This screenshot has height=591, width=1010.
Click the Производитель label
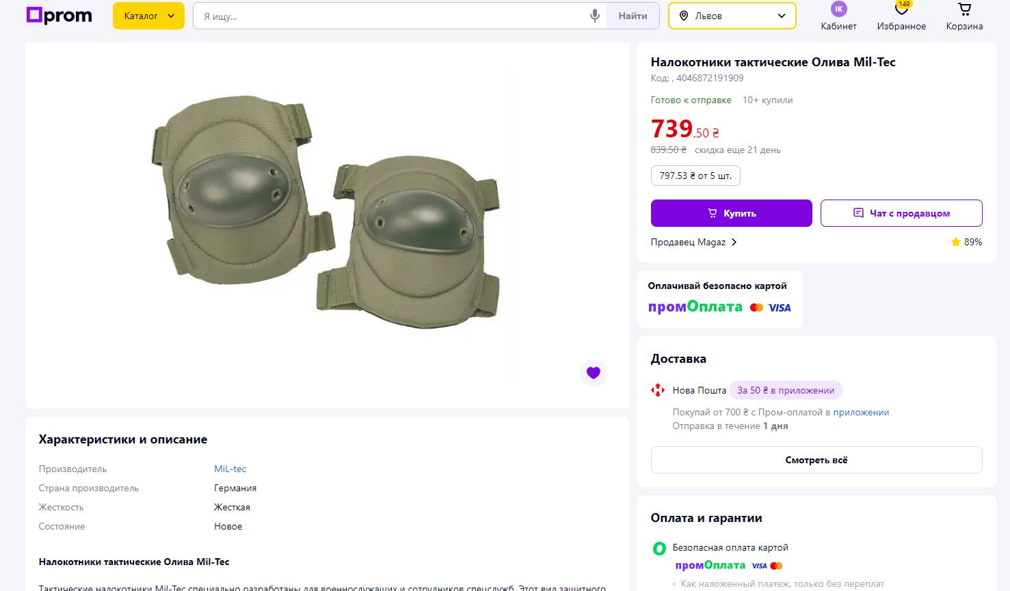[x=72, y=469]
